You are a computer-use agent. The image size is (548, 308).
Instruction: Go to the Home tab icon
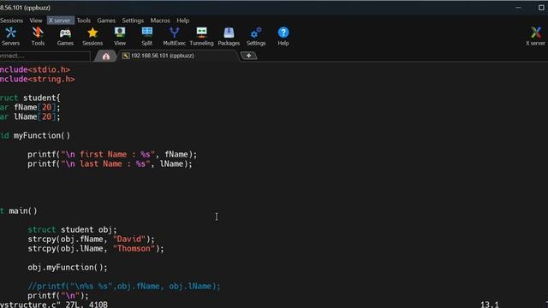106,56
